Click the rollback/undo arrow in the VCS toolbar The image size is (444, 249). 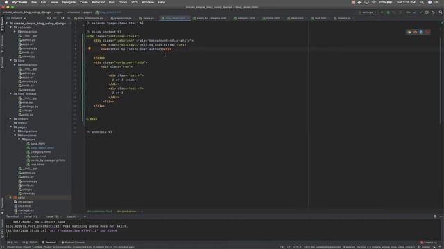pyautogui.click(x=433, y=12)
